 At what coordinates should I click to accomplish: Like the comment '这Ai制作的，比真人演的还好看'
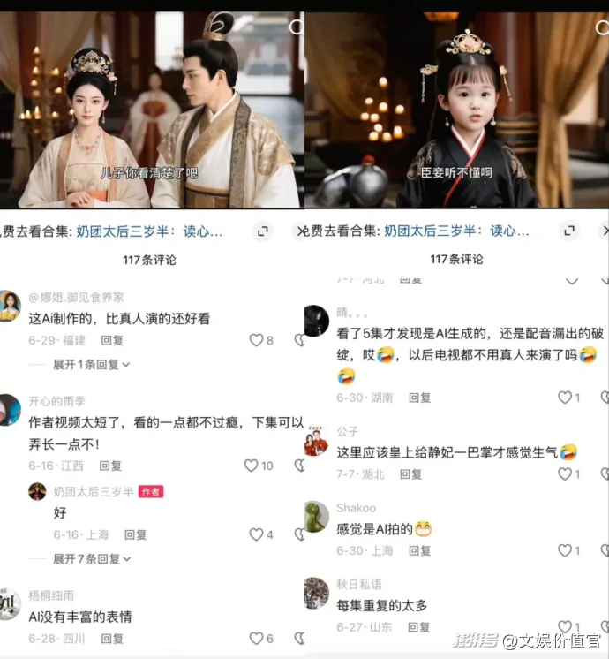click(256, 340)
